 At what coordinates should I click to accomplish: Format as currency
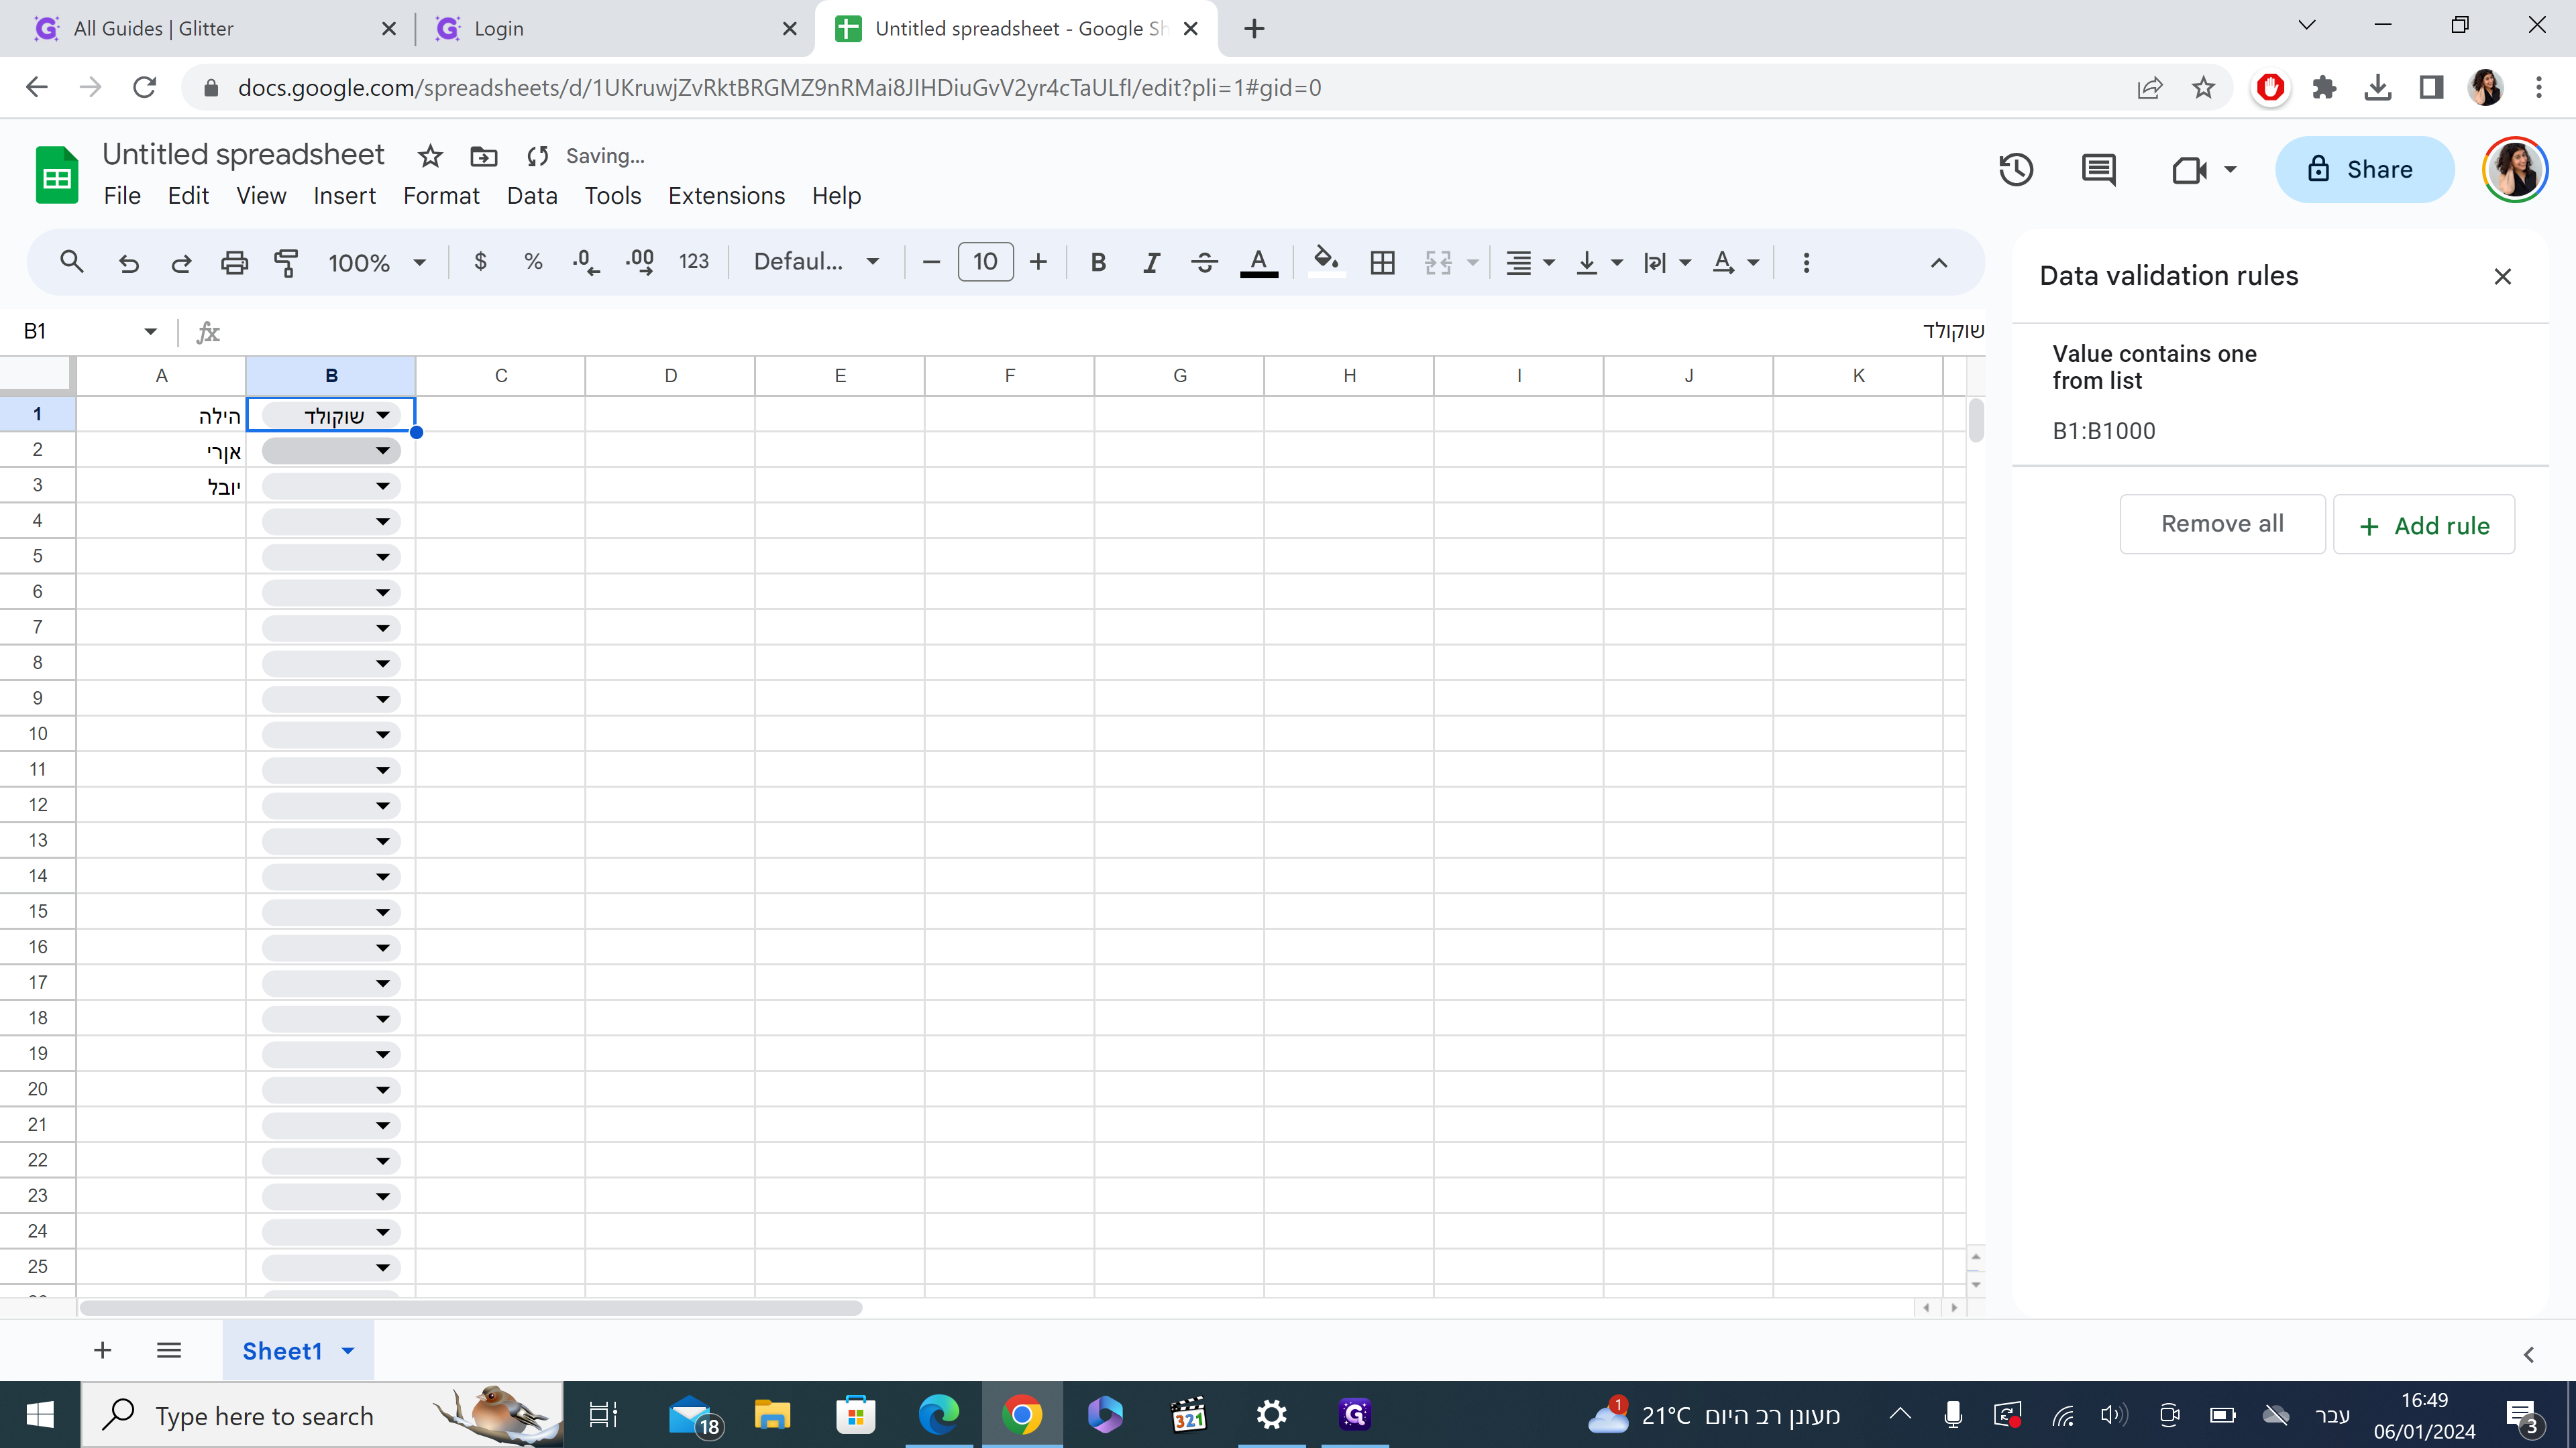click(x=481, y=262)
